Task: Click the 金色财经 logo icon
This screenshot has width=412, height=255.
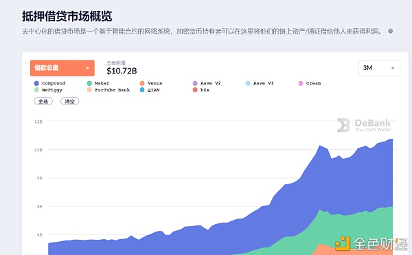Action: coord(343,244)
